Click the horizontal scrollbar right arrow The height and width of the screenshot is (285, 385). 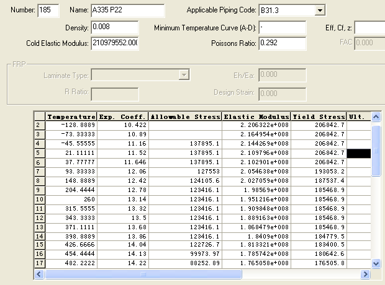365,273
